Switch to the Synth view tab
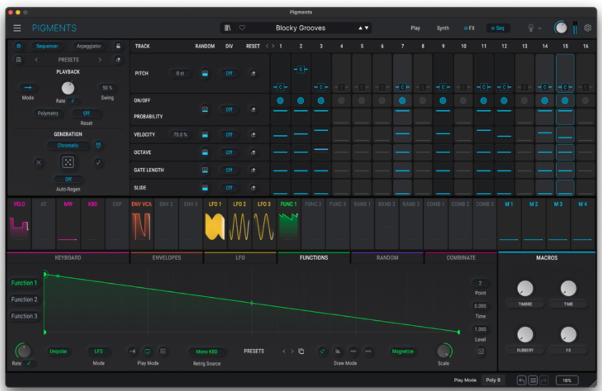The height and width of the screenshot is (391, 602). point(442,28)
